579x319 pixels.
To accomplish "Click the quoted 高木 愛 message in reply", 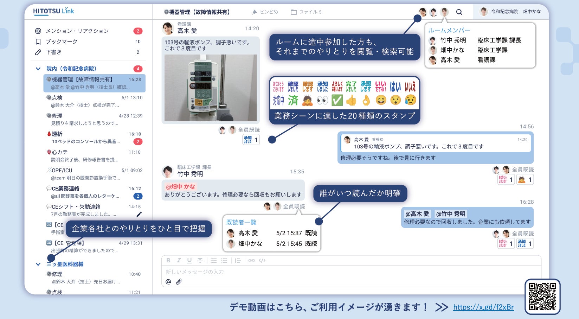I will 436,143.
